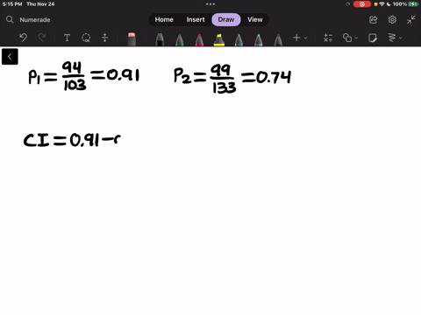Pick the black pen
The image size is (421, 315).
click(x=160, y=39)
